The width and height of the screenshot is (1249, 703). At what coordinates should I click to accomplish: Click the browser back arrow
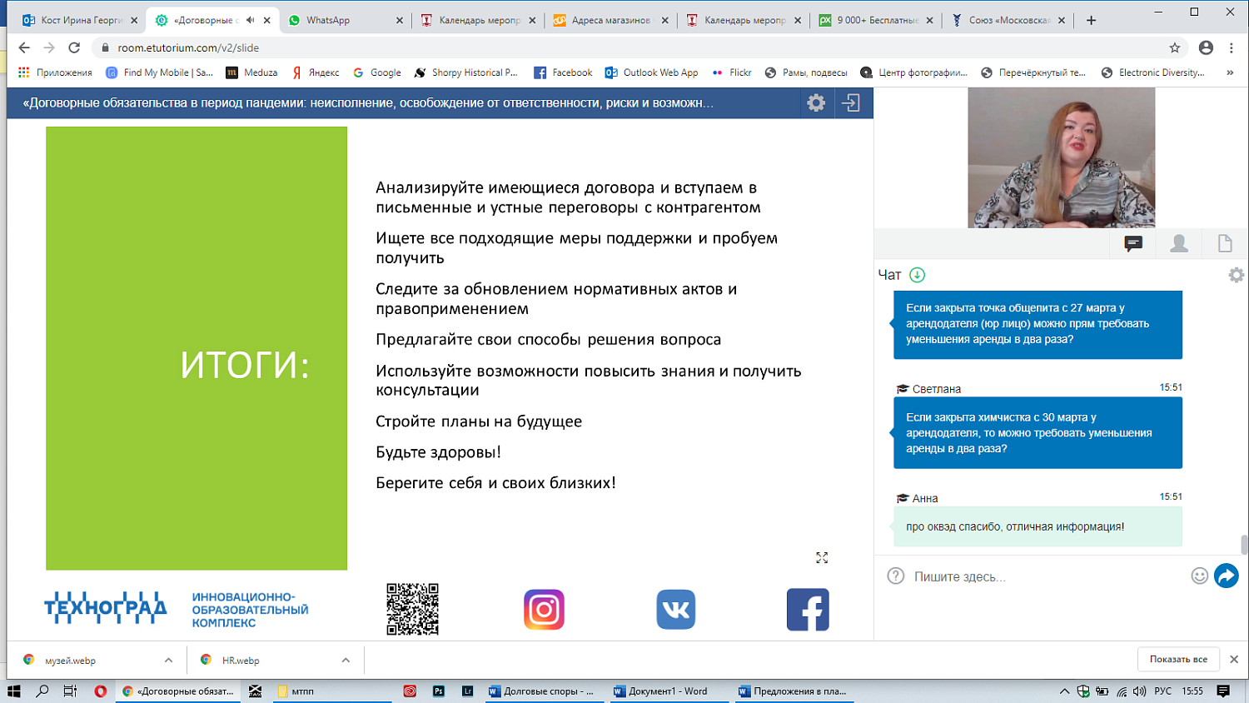click(23, 47)
